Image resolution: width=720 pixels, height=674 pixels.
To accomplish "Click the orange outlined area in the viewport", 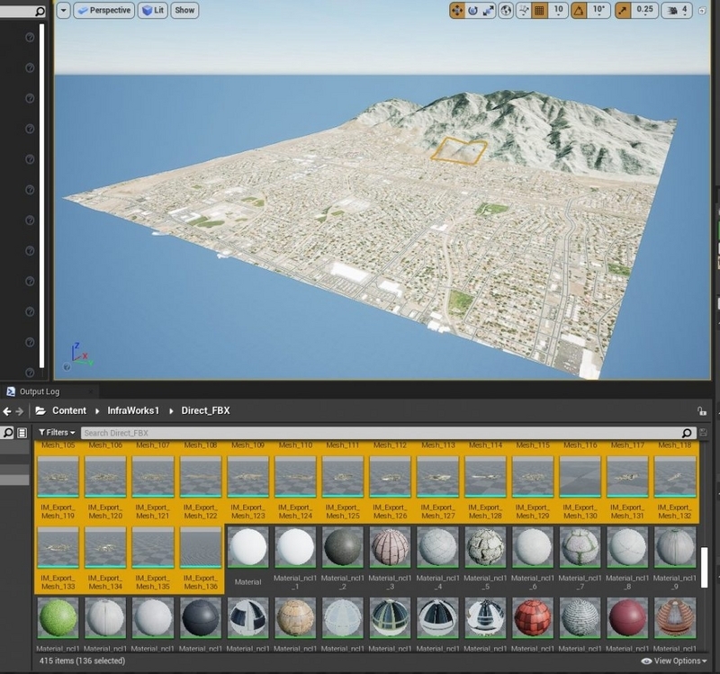I will tap(458, 150).
